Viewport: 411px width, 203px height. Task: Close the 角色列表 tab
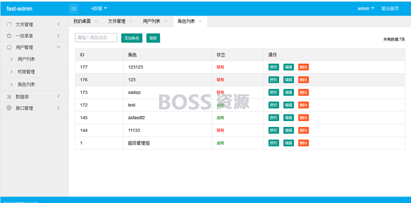(200, 22)
